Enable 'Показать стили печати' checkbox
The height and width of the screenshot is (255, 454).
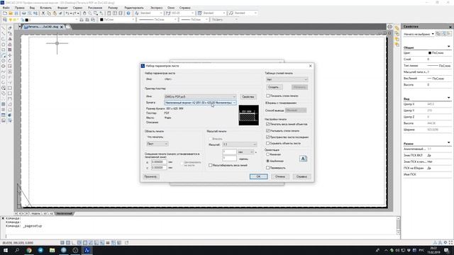(x=268, y=96)
